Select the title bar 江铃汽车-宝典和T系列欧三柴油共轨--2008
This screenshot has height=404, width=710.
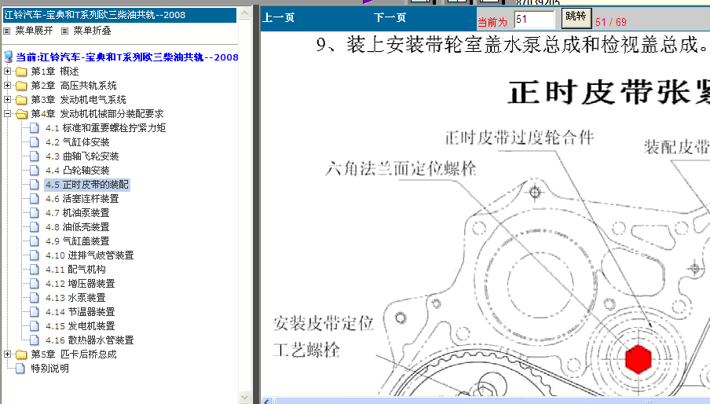(119, 15)
